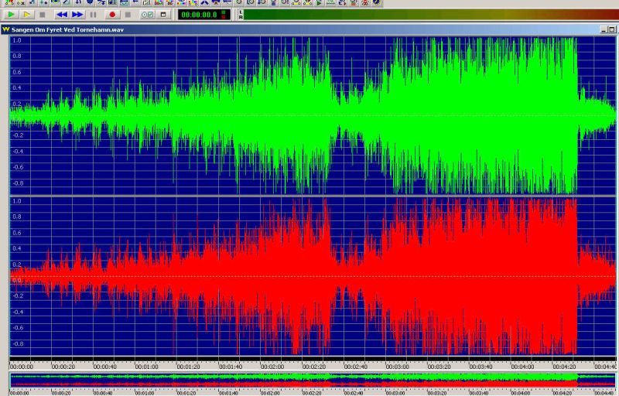Screen dimensions: 619x396
Task: Click the yellow Play Looped button
Action: tap(27, 14)
